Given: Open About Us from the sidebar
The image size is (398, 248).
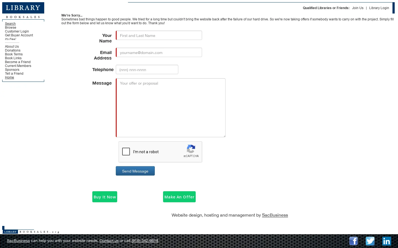Looking at the screenshot, I should 12,47.
